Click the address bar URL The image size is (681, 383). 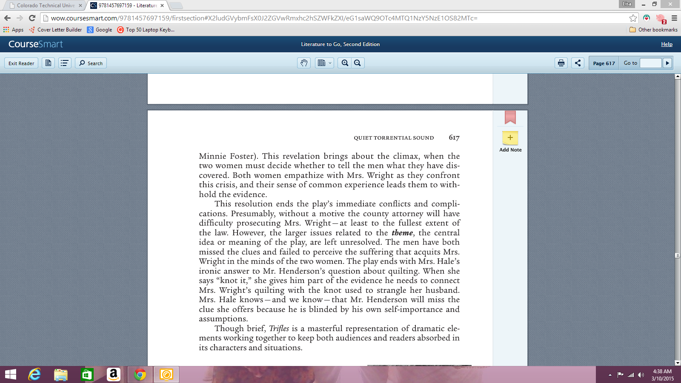click(x=264, y=18)
